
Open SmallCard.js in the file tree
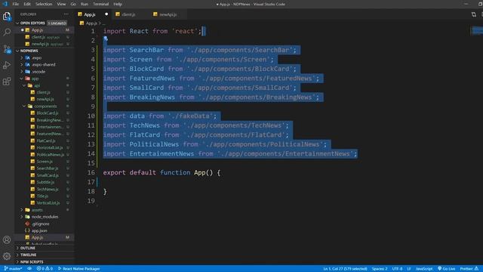tap(48, 175)
